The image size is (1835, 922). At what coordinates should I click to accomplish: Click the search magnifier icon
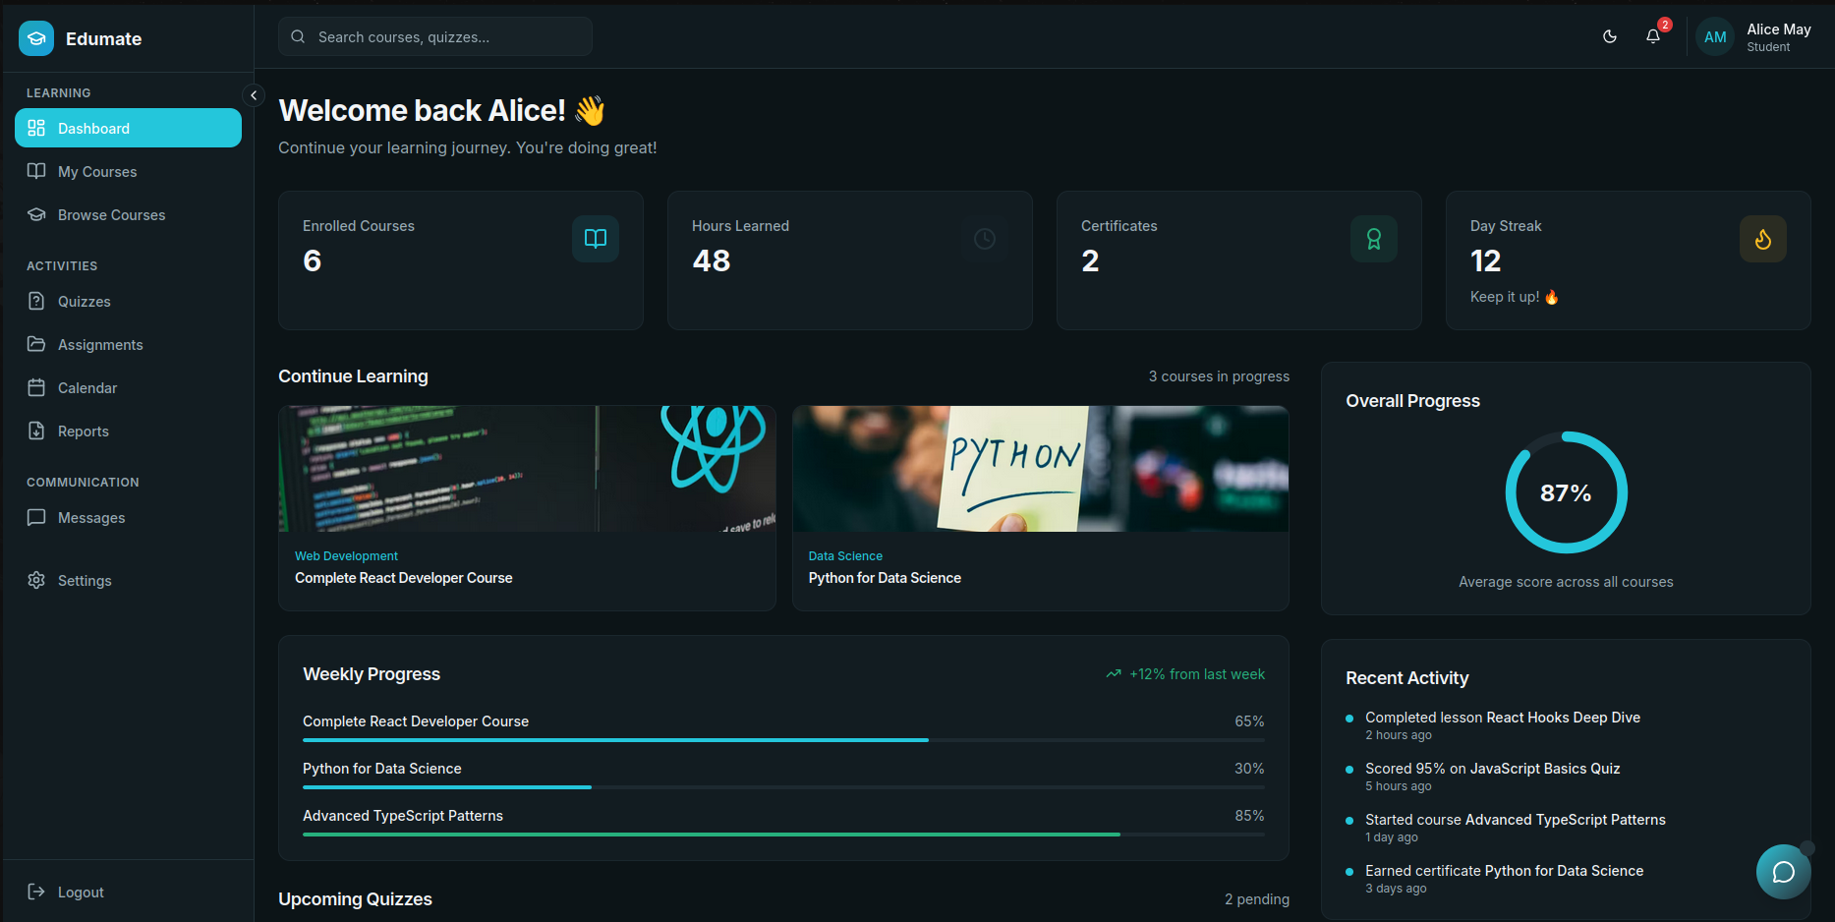(x=298, y=36)
